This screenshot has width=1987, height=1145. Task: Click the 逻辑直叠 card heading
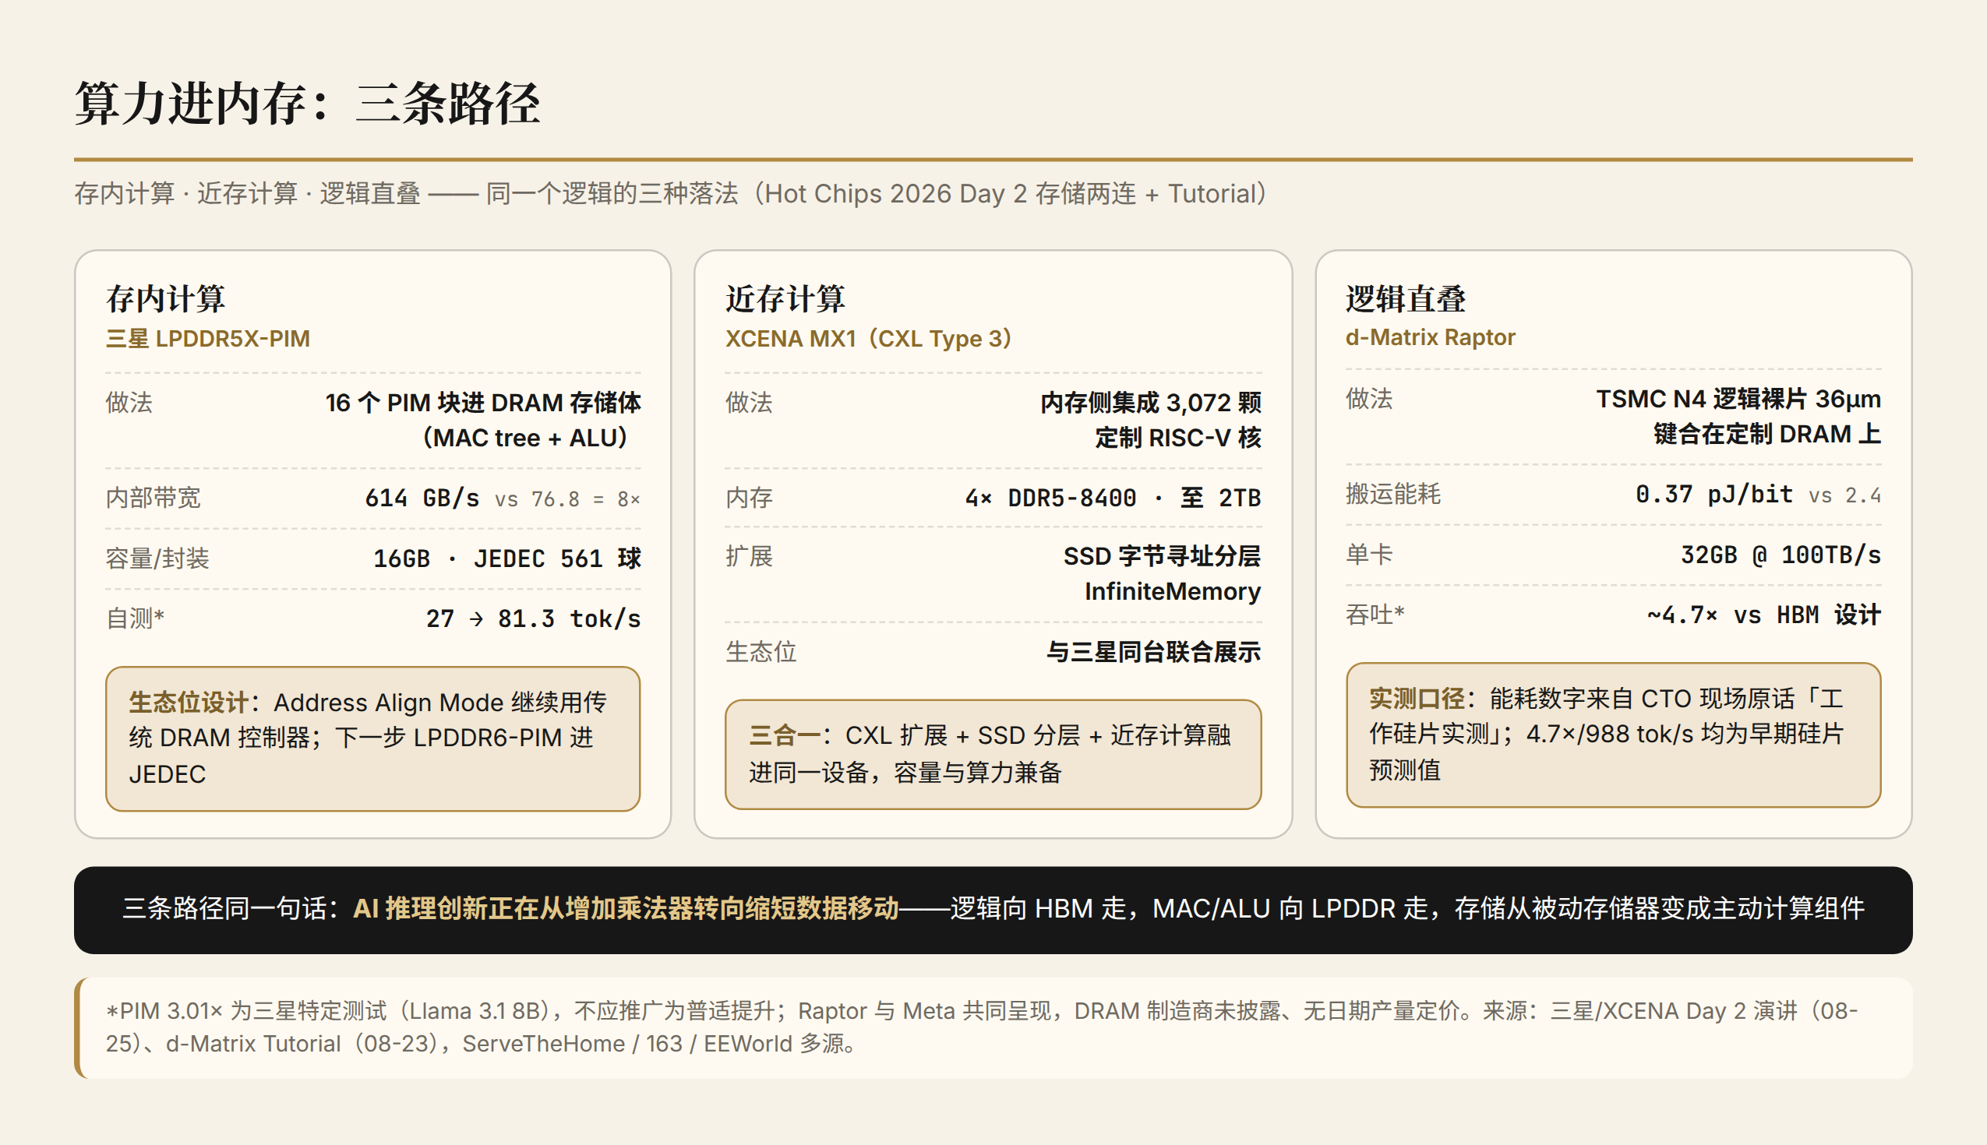[x=1406, y=299]
